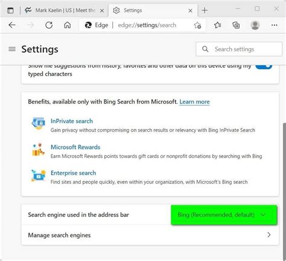Click the 'Search engine used in the address bar' label

78,215
